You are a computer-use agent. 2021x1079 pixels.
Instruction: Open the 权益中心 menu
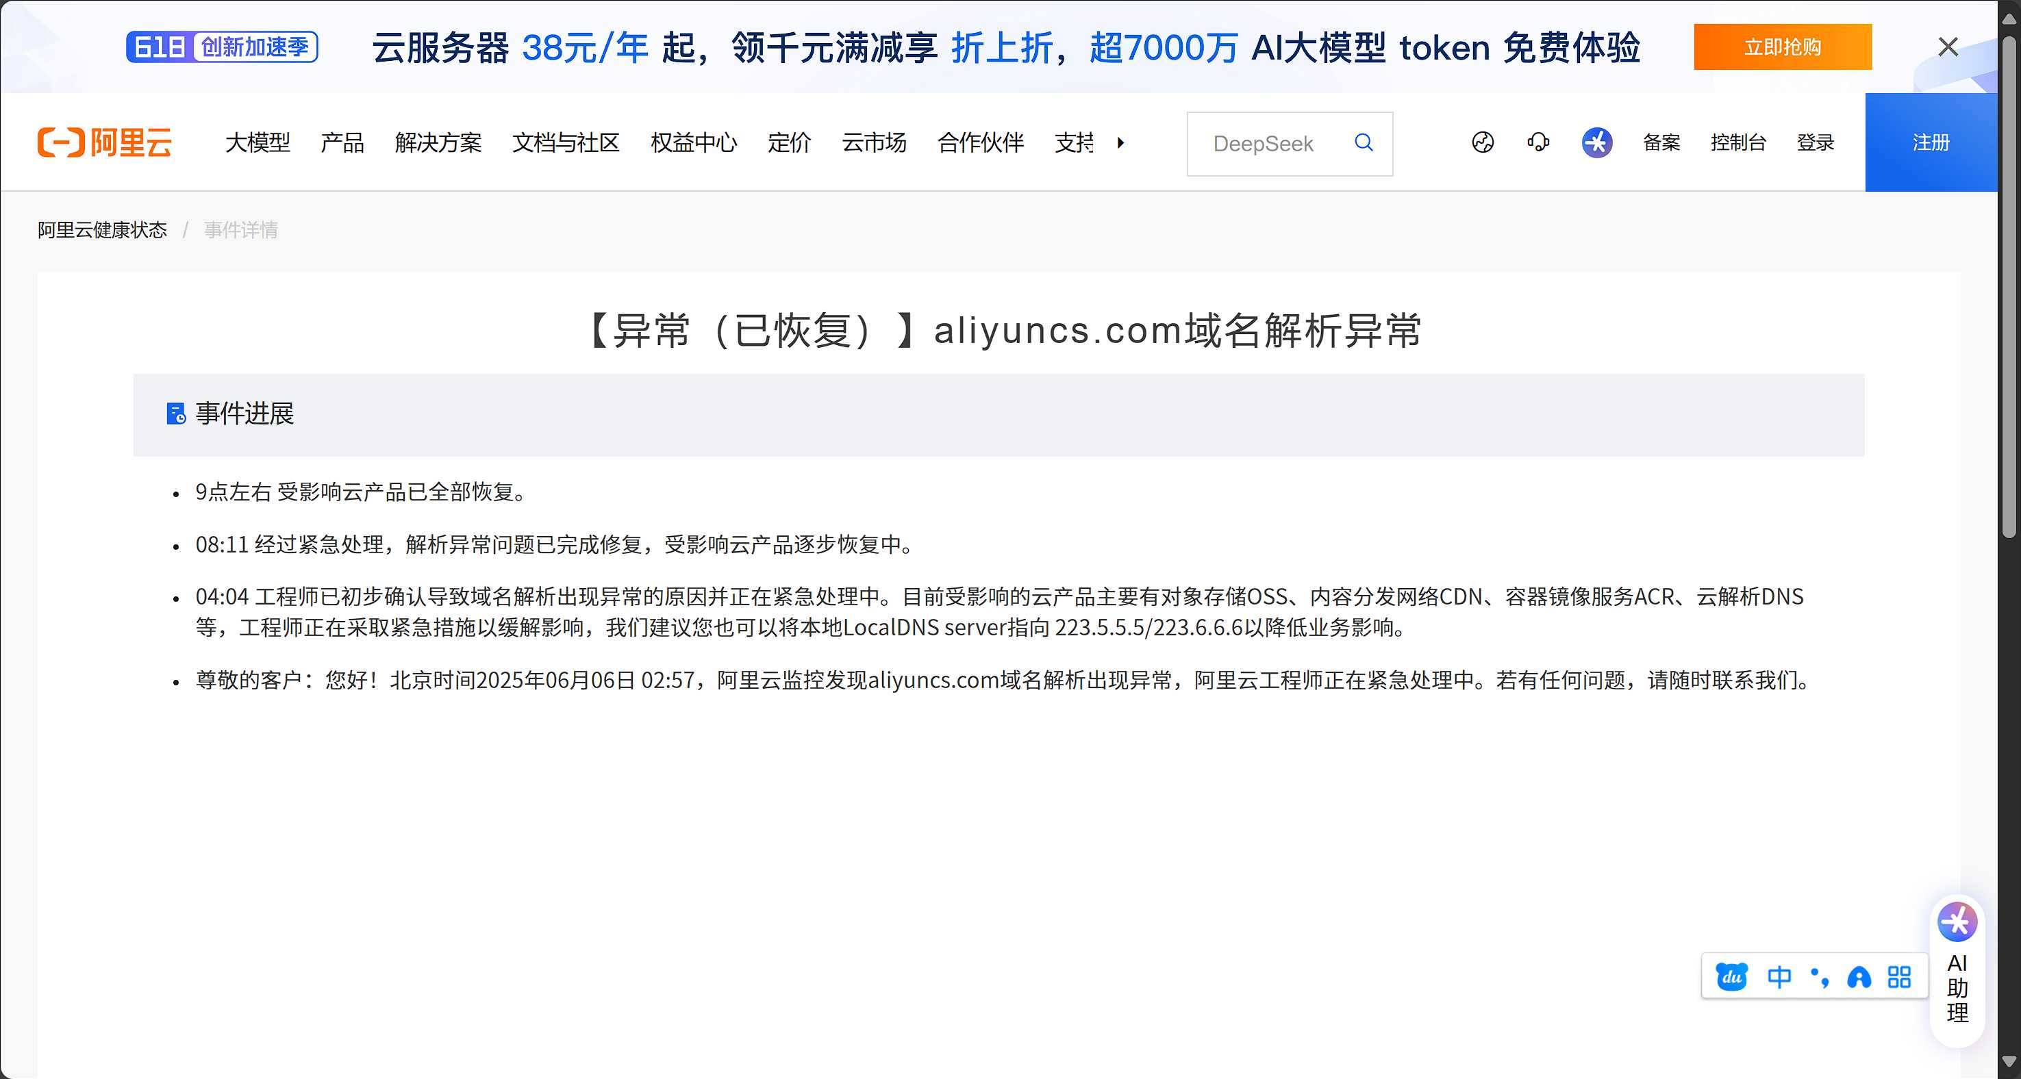point(694,142)
